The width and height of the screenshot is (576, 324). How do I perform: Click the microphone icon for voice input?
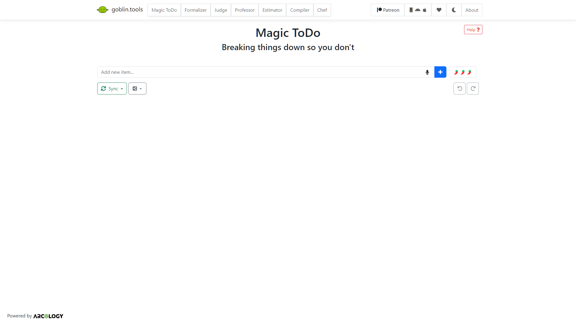pyautogui.click(x=427, y=72)
